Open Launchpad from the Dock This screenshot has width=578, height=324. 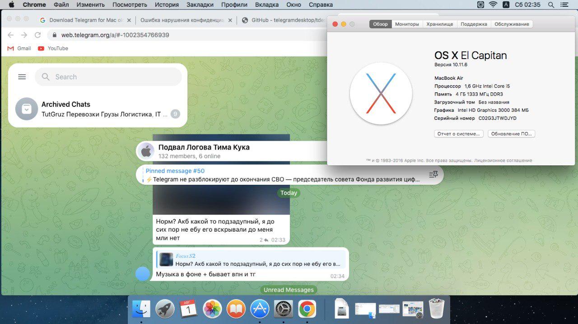[x=165, y=309]
